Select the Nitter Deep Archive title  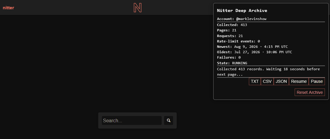(242, 10)
